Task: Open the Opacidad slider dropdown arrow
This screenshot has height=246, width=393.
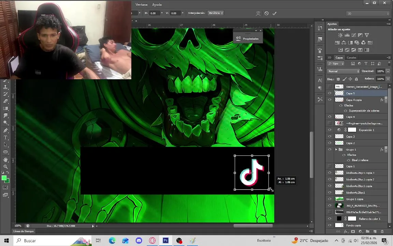Action: pos(388,71)
